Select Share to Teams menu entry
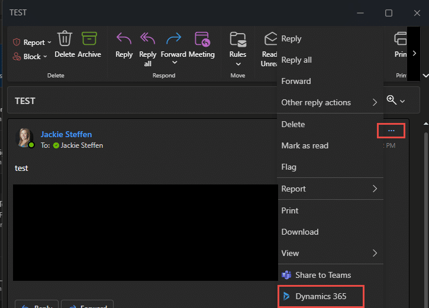The height and width of the screenshot is (308, 429). [x=330, y=275]
